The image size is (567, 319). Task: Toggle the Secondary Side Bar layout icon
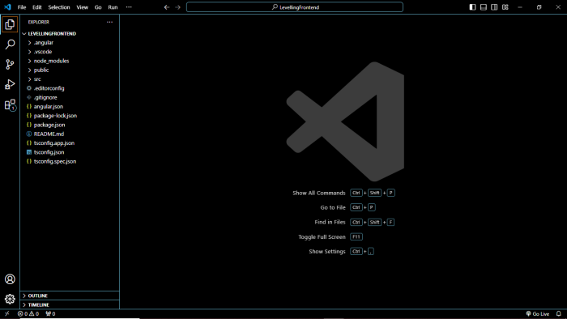[494, 7]
